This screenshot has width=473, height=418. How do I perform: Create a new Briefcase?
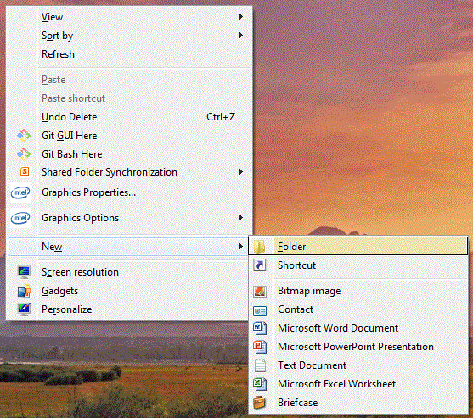358,403
